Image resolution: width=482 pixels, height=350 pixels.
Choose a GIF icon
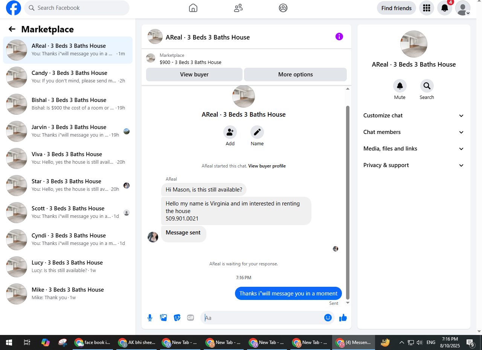pos(191,318)
